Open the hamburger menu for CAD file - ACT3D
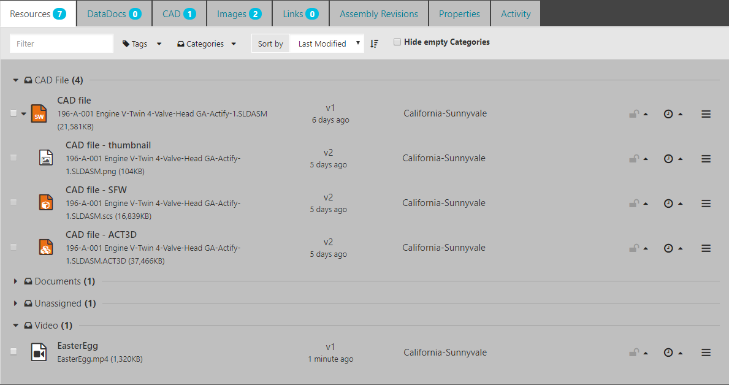Screen dimensions: 729x385 pyautogui.click(x=706, y=248)
